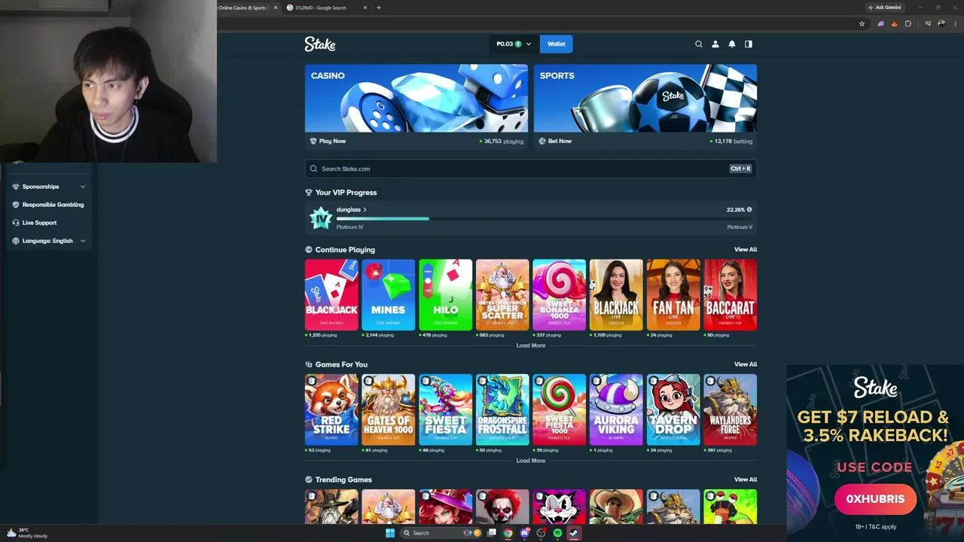Launch Gates of Olympus Super Scatter game
Viewport: 964px width, 542px height.
[x=502, y=295]
